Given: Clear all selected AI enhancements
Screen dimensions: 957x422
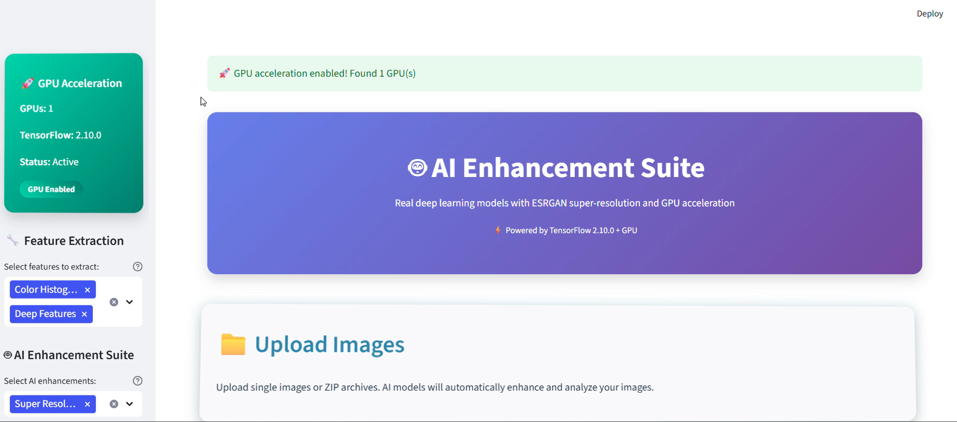Looking at the screenshot, I should click(114, 404).
